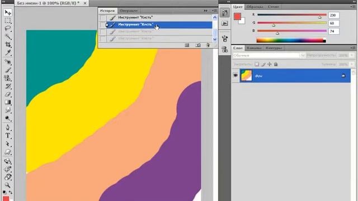Open the Actions panel dock icon
The width and height of the screenshot is (358, 201).
(x=225, y=23)
